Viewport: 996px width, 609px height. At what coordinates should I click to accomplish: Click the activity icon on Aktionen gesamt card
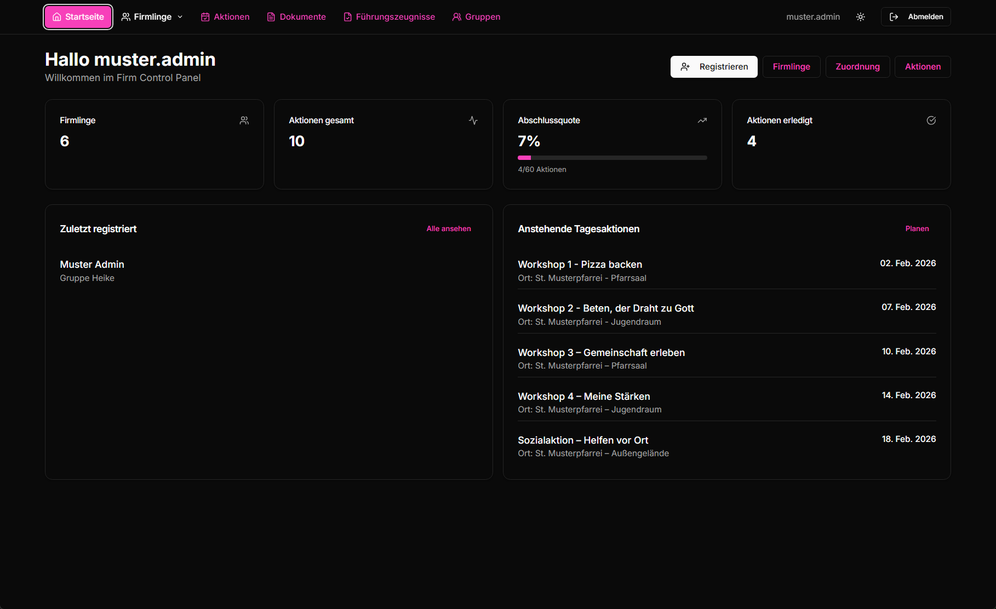point(473,120)
